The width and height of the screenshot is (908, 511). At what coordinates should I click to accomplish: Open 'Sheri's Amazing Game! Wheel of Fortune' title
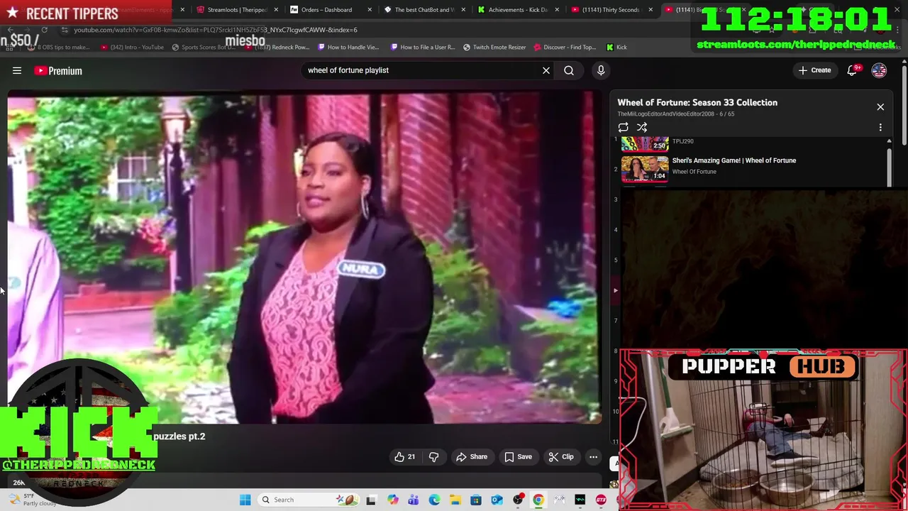pyautogui.click(x=734, y=160)
